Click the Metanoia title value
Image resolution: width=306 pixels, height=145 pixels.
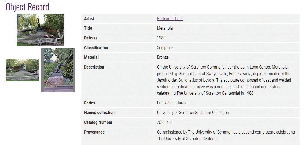165,28
